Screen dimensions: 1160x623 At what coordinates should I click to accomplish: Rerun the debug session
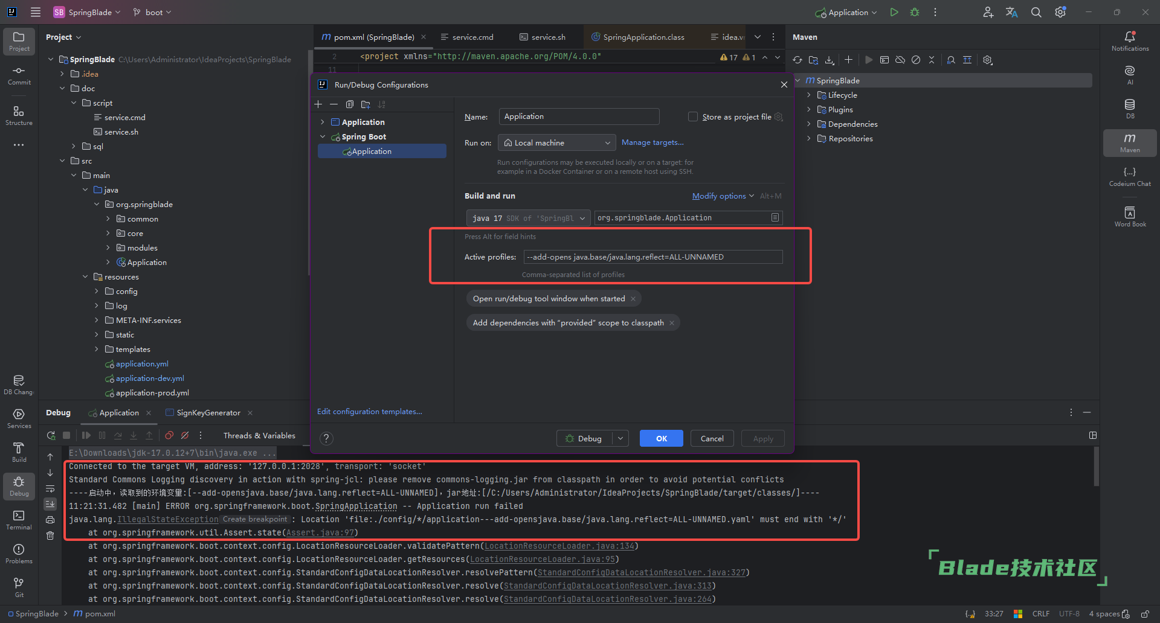click(51, 435)
